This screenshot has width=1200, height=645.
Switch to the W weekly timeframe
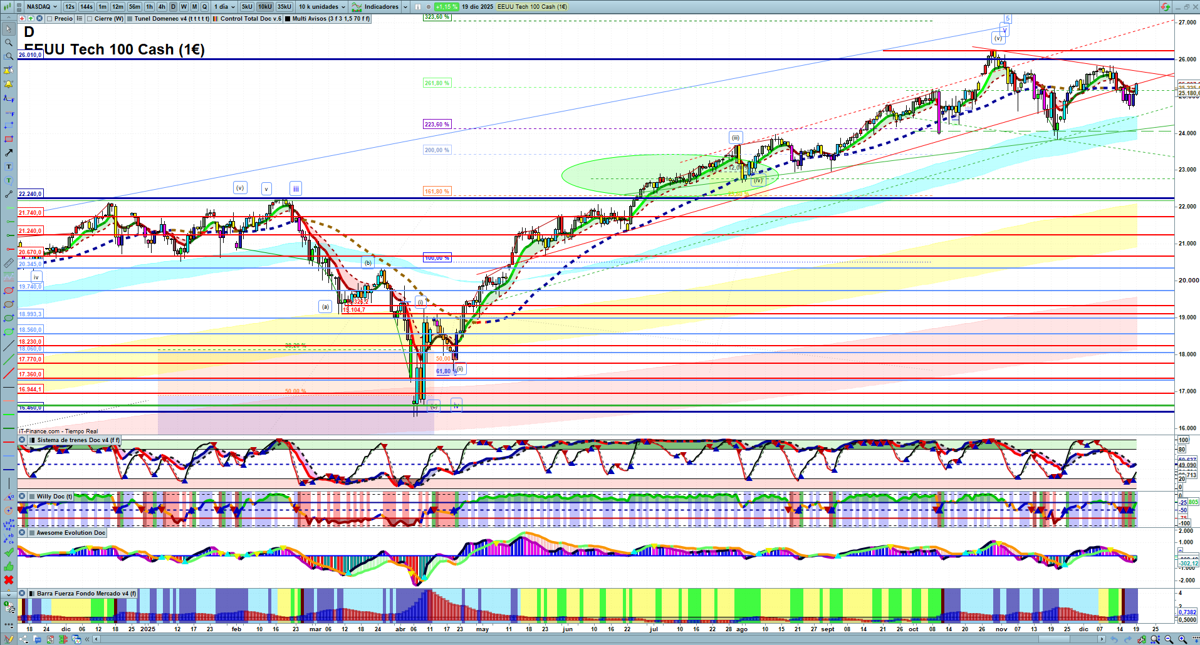click(184, 7)
